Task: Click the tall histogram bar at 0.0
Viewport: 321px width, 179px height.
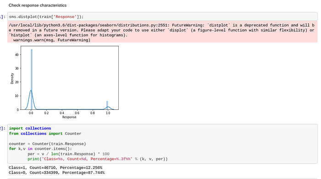Action: [x=32, y=79]
